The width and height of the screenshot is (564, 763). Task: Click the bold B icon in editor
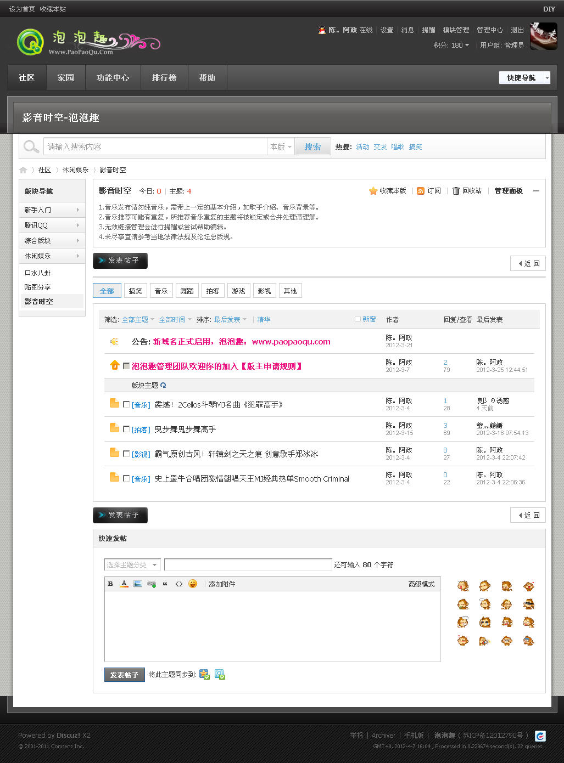point(110,584)
